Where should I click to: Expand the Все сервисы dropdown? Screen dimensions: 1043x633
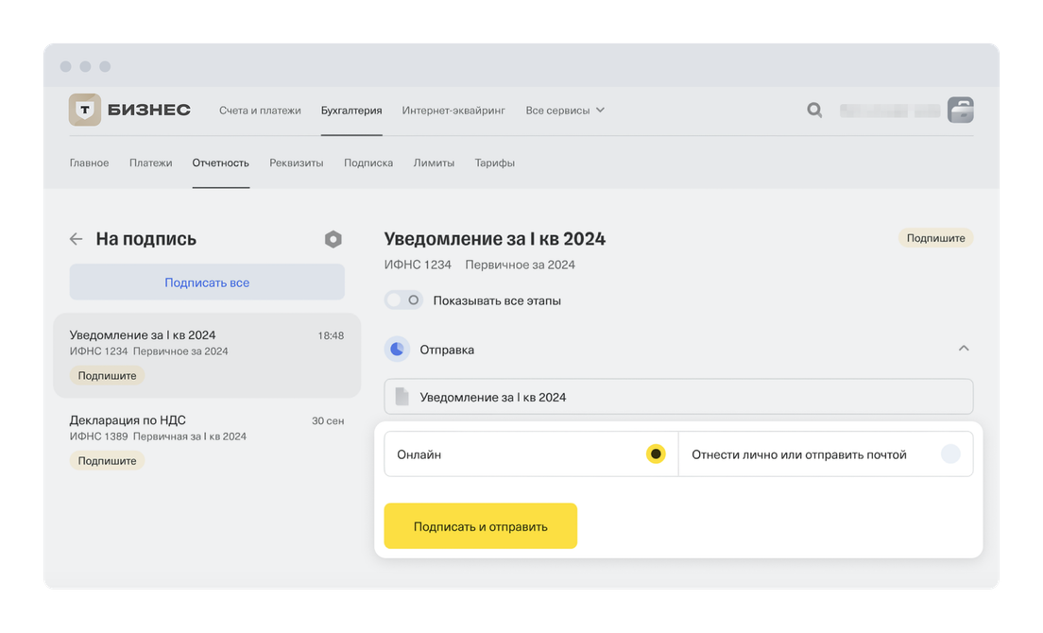click(x=565, y=111)
